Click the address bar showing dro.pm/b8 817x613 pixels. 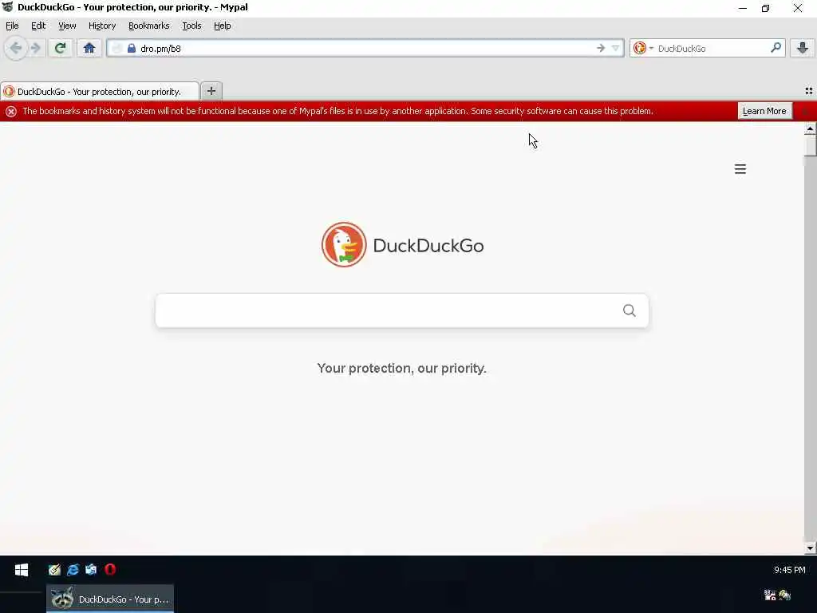click(365, 49)
